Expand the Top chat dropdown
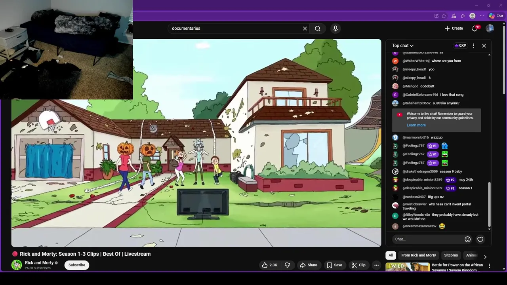 tap(403, 46)
